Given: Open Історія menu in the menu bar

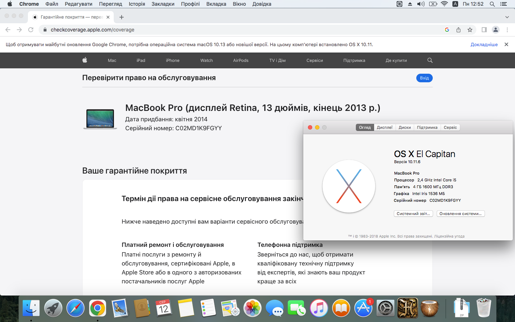Looking at the screenshot, I should pos(137,4).
